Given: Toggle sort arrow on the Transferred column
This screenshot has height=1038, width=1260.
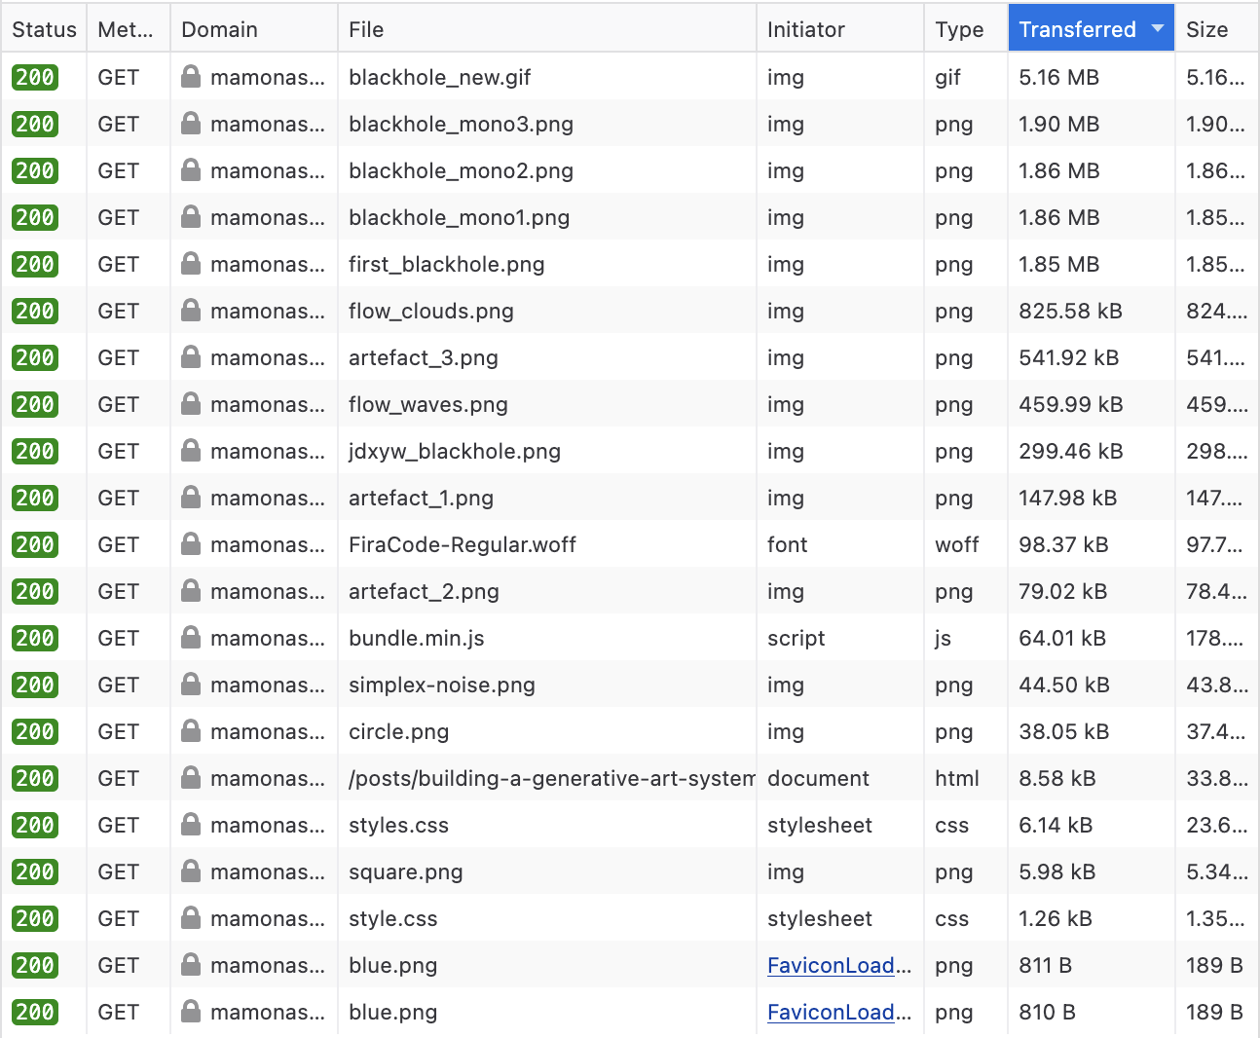Looking at the screenshot, I should pyautogui.click(x=1157, y=29).
